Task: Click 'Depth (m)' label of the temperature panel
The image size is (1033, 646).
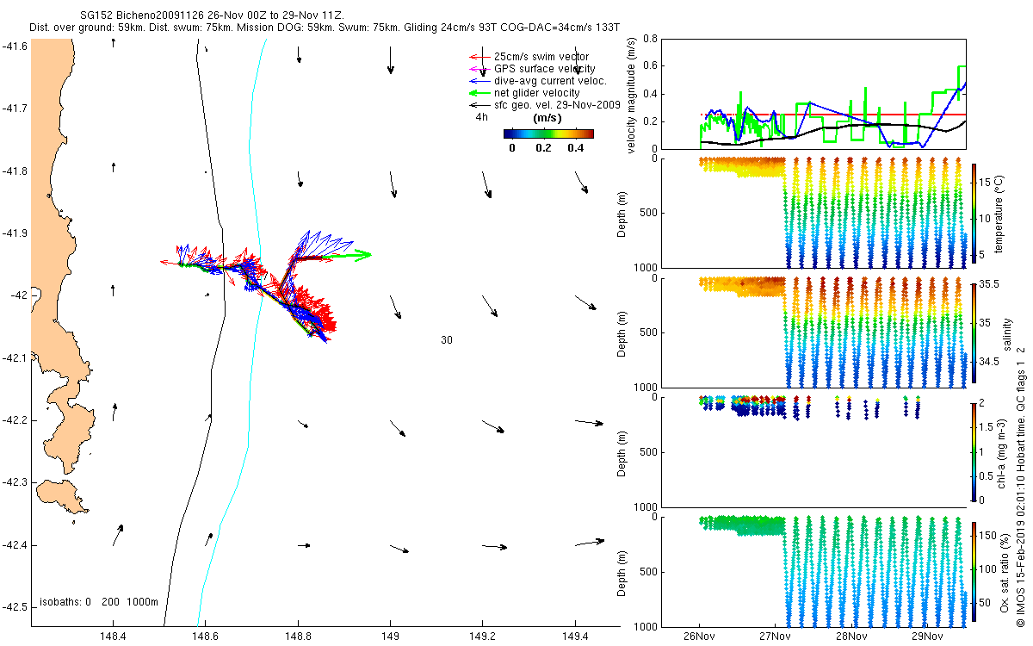Action: point(623,213)
